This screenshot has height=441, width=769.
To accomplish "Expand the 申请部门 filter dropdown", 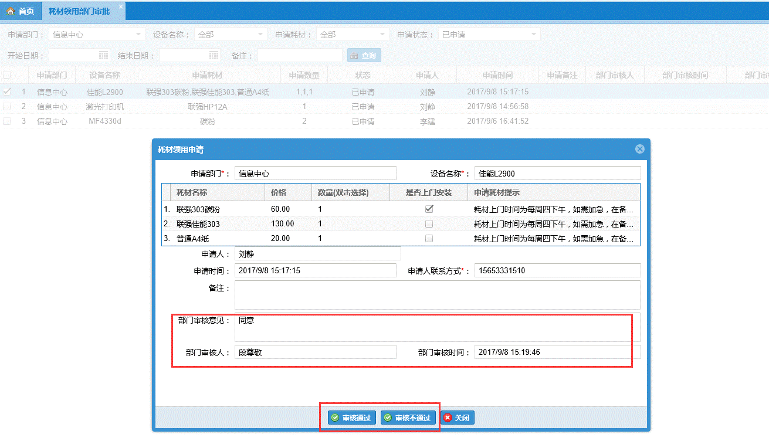I will click(x=139, y=35).
